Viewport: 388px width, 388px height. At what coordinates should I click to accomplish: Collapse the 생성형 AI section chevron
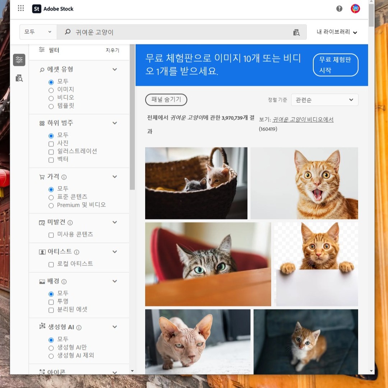(115, 327)
